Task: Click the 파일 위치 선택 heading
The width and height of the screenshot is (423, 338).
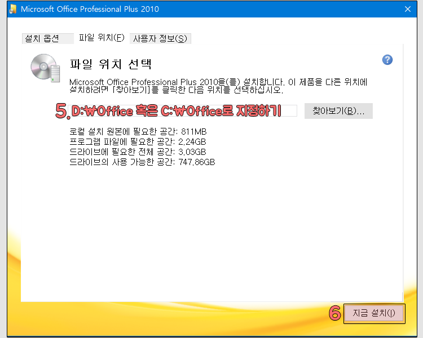Action: click(x=111, y=64)
